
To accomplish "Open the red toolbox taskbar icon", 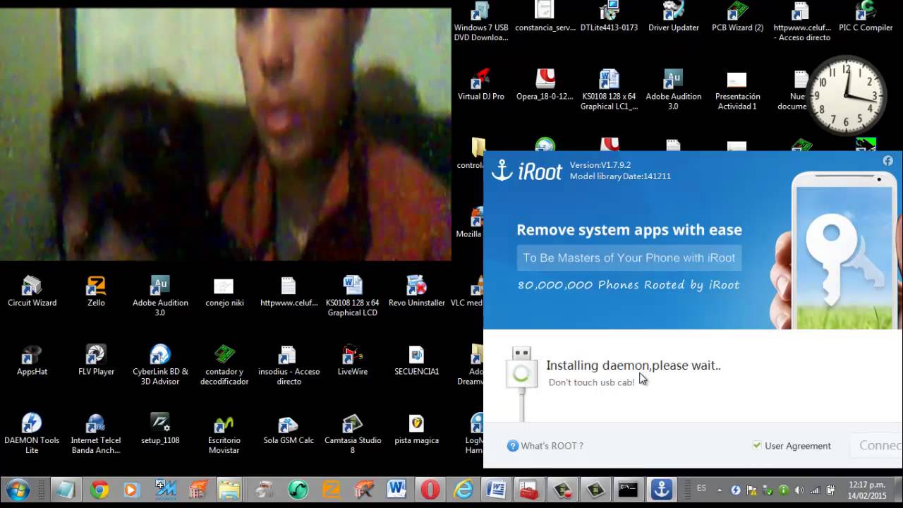I will tap(528, 489).
